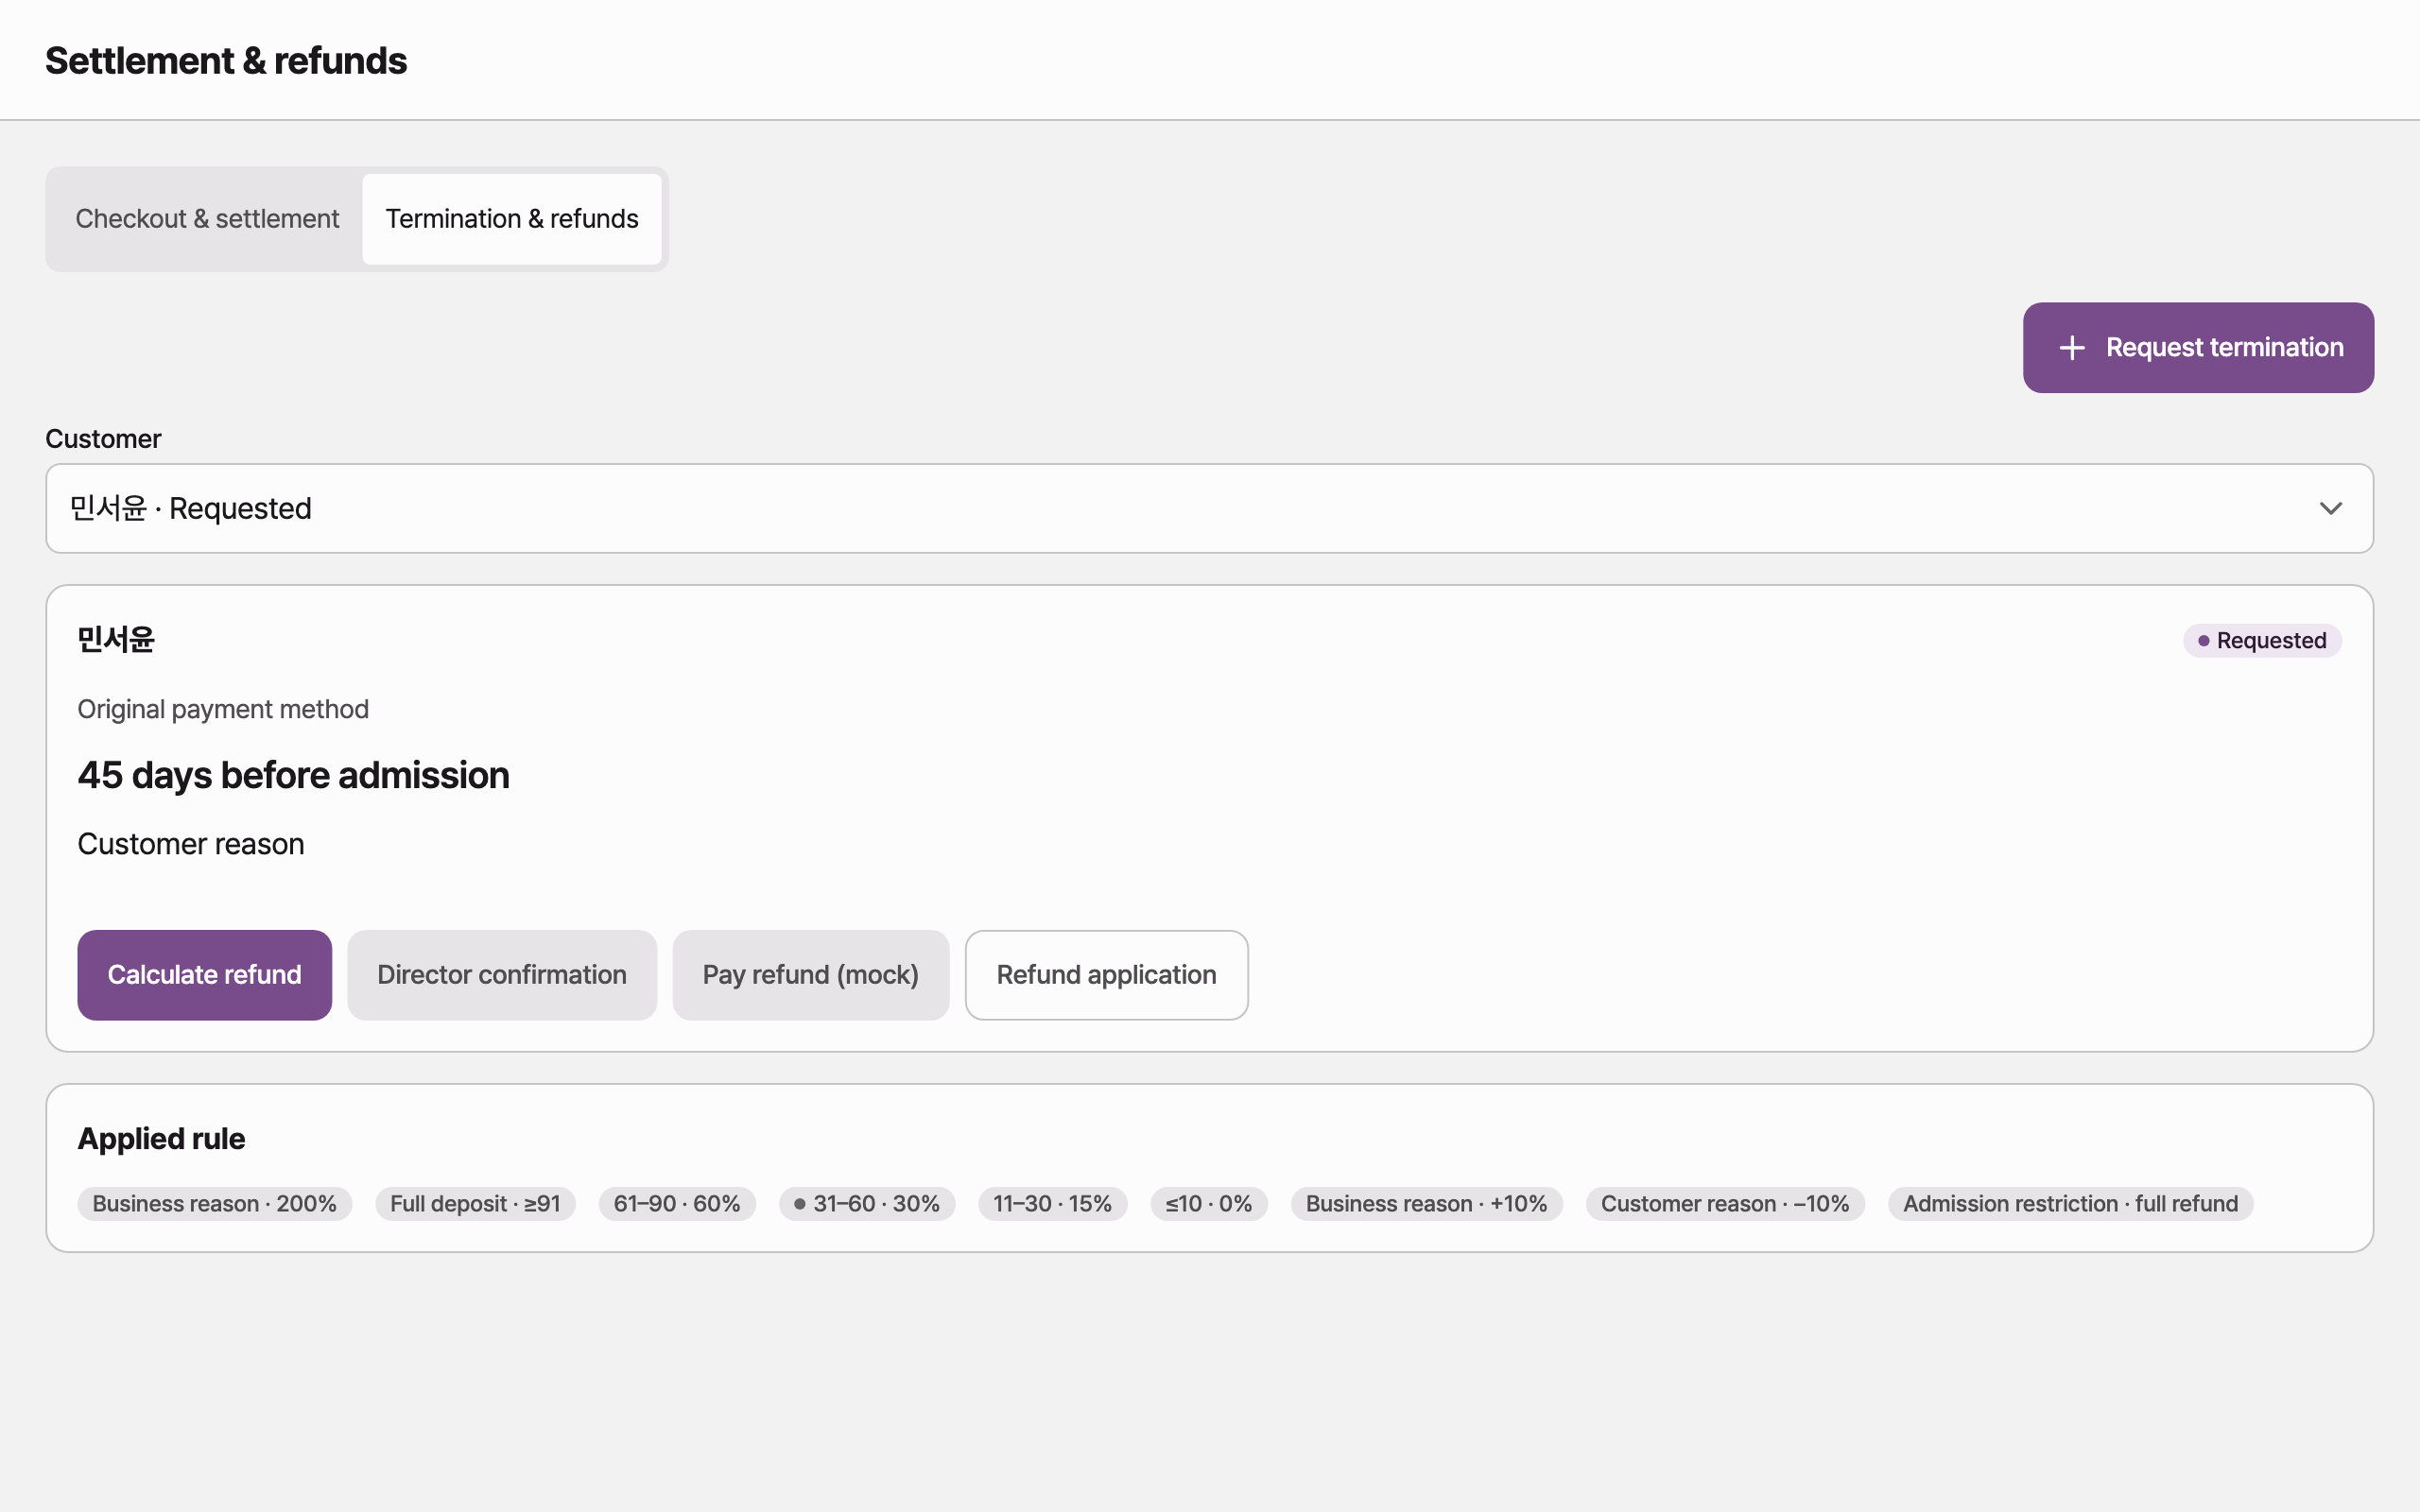Expand the Customer dropdown chevron

click(2330, 508)
